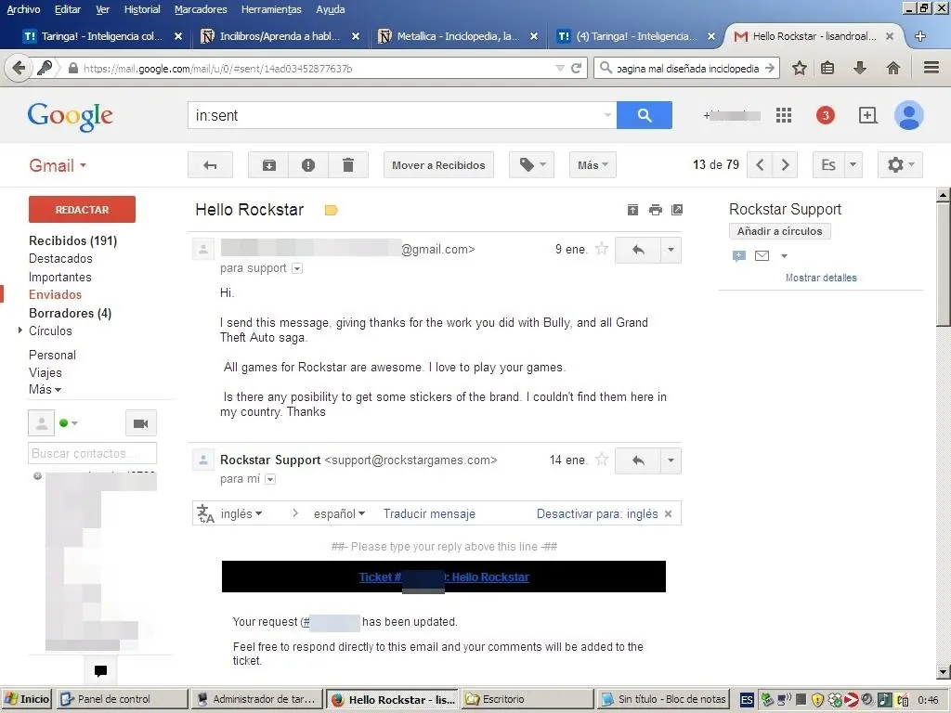
Task: Open the Historial menu
Action: [142, 9]
